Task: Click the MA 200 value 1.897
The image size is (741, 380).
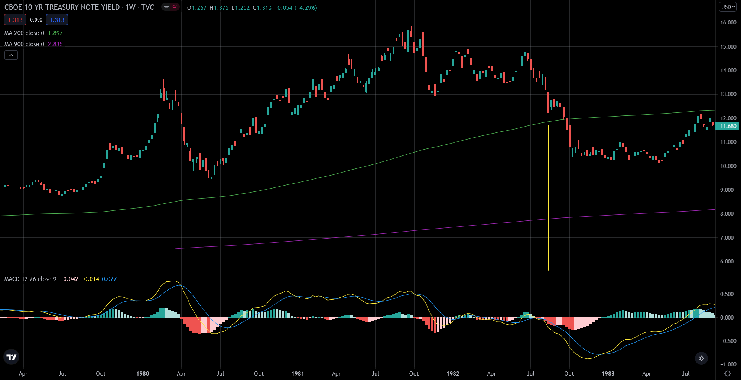Action: pyautogui.click(x=55, y=33)
